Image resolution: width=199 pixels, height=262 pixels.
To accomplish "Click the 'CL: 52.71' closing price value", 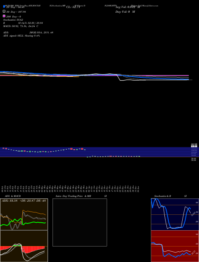I will [73, 7].
